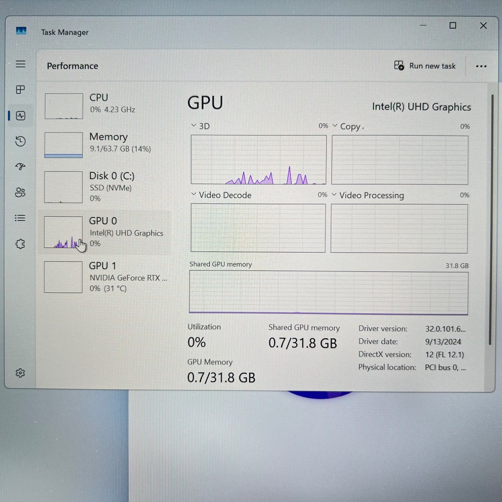Image resolution: width=502 pixels, height=502 pixels.
Task: Click DirectX version 12 (FL 12.1) value
Action: (445, 354)
